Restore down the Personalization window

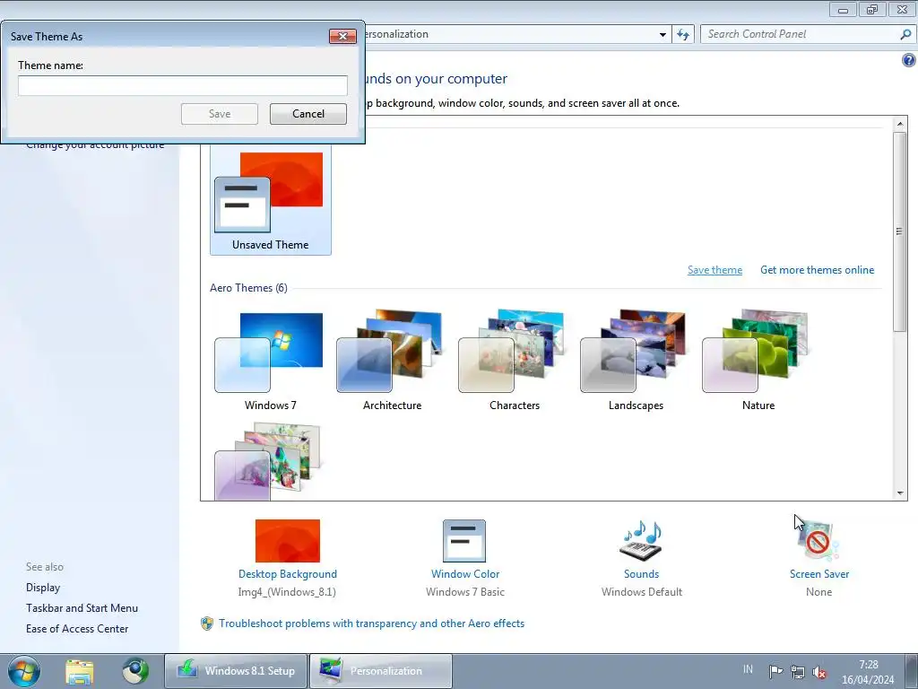pos(872,10)
